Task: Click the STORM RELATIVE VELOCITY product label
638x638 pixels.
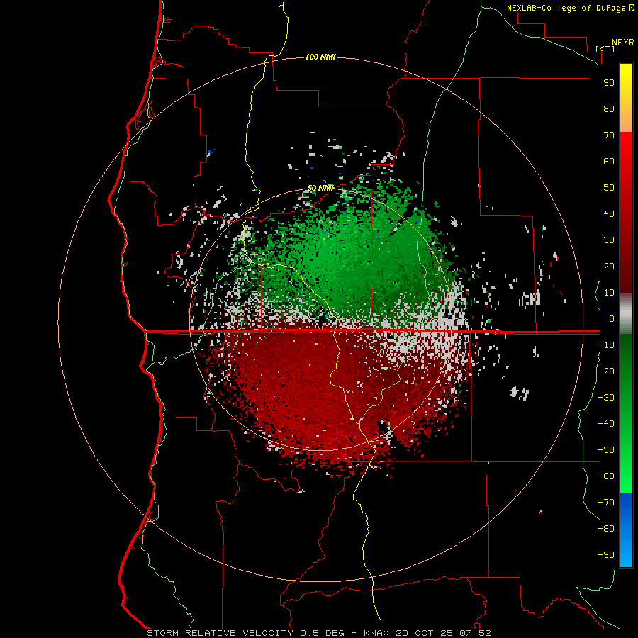Action: 220,633
